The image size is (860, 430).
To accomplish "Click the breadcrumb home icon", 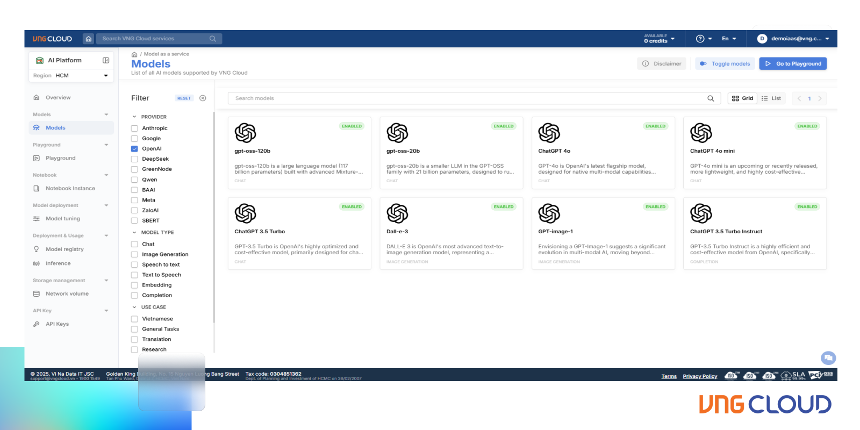I will (134, 54).
